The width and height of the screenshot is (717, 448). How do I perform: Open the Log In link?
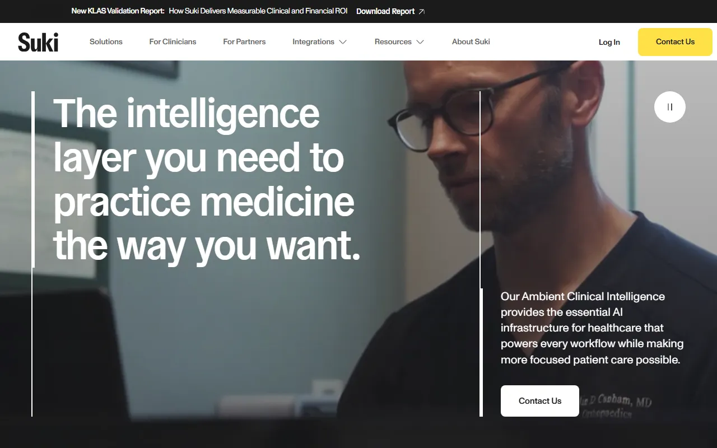click(609, 42)
